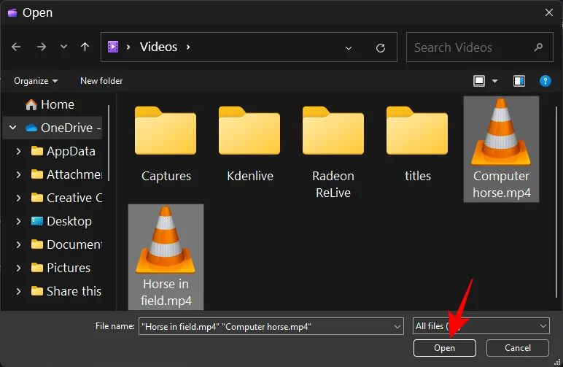Click the navigation pane scrollbar
The width and height of the screenshot is (563, 367).
point(109,143)
